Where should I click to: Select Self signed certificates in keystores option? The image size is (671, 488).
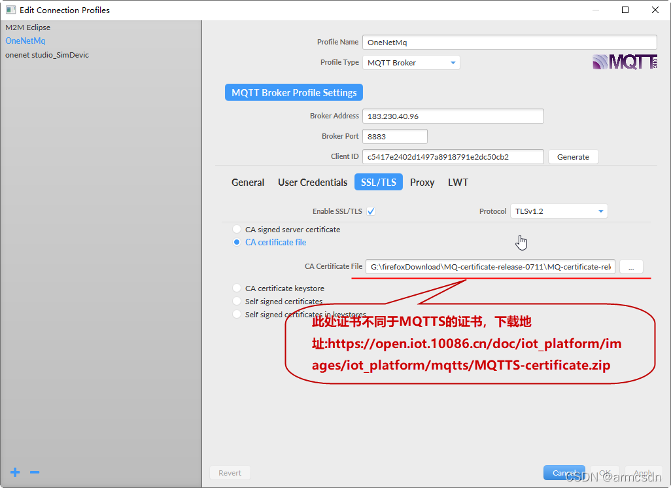[237, 314]
